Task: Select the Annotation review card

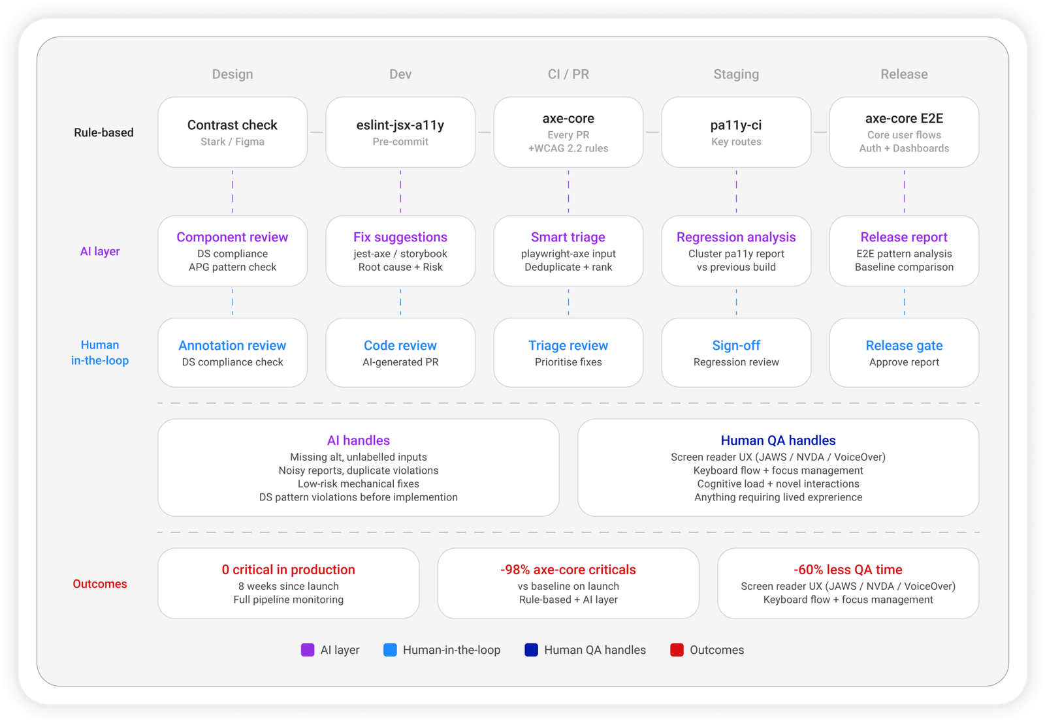Action: (x=233, y=353)
